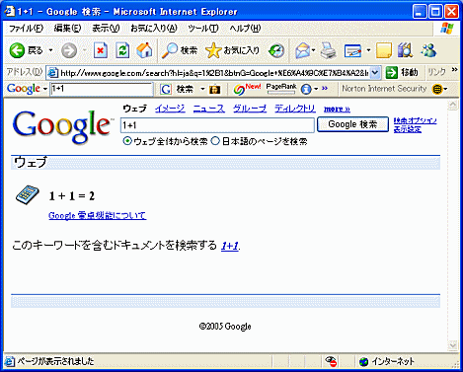Image resolution: width=463 pixels, height=372 pixels.
Task: Open the ファイル(F) menu
Action: (26, 29)
